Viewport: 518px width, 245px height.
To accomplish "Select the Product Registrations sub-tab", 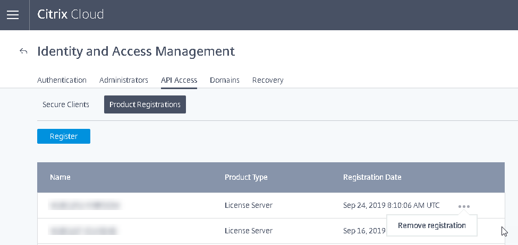I will pyautogui.click(x=145, y=104).
